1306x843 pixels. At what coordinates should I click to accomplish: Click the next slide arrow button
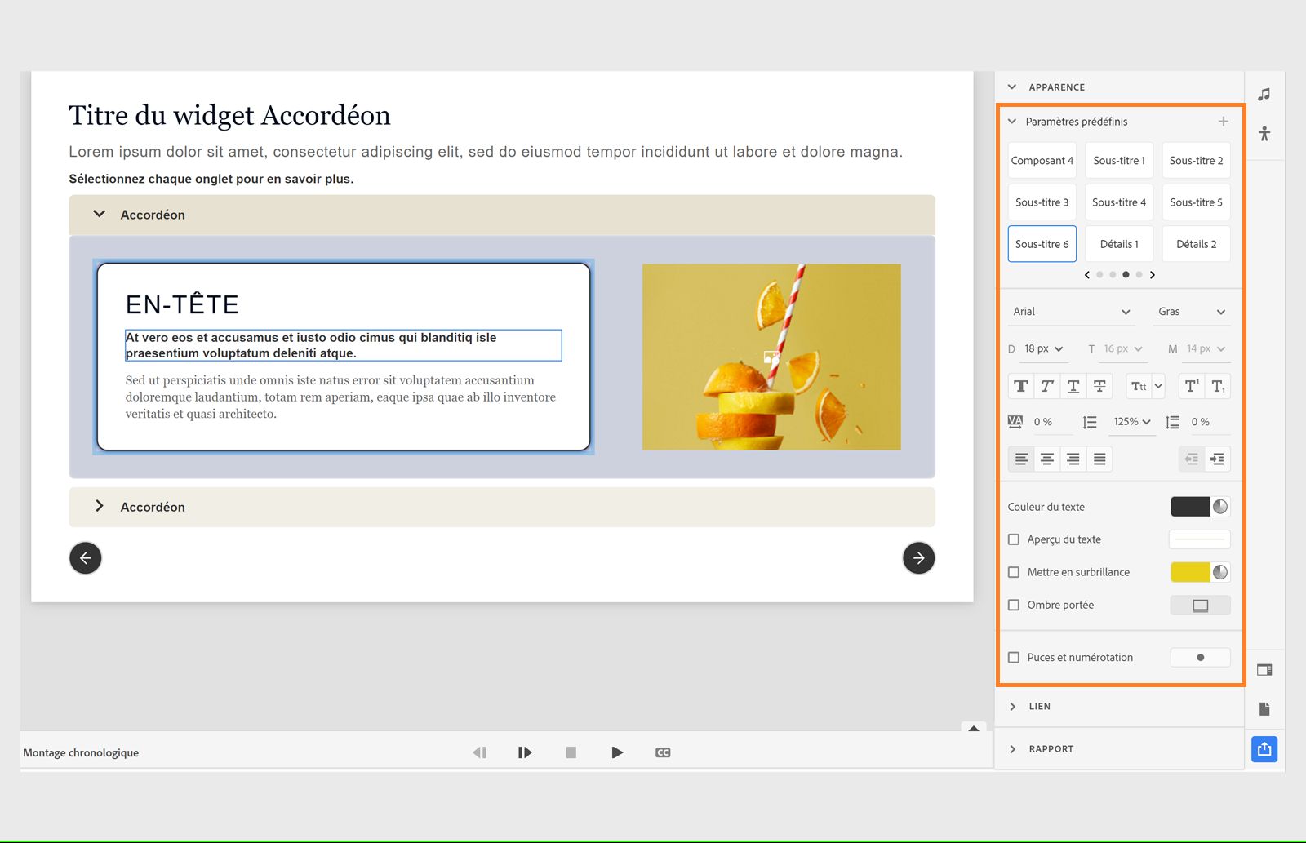[x=919, y=558]
